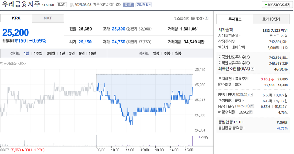Image resolution: width=294 pixels, height=154 pixels.
Task: Select the KRX tab
Action: point(16,18)
